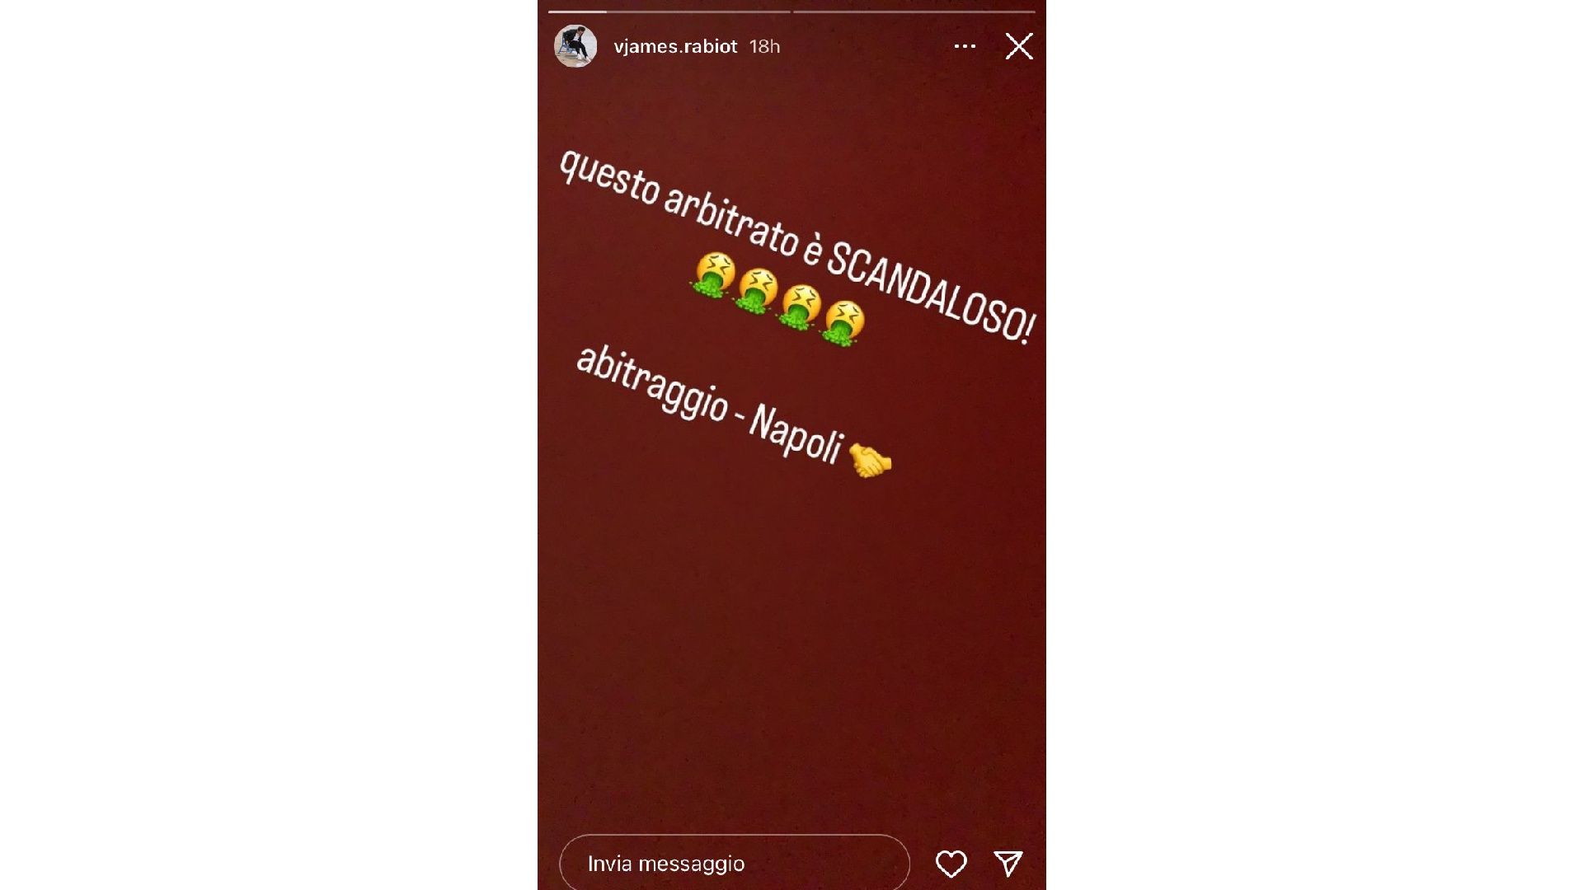Tap the third vomiting face emoji
1583x890 pixels.
tap(800, 307)
